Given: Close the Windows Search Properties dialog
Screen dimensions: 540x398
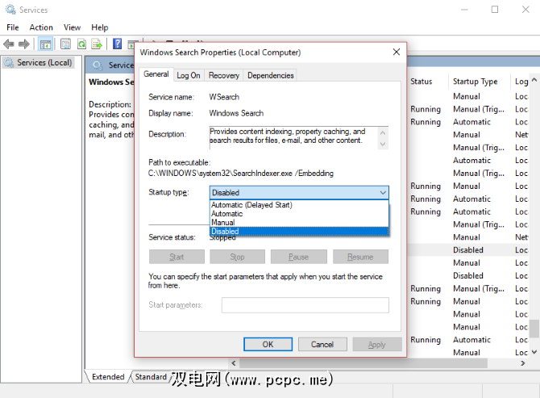Looking at the screenshot, I should pos(397,52).
